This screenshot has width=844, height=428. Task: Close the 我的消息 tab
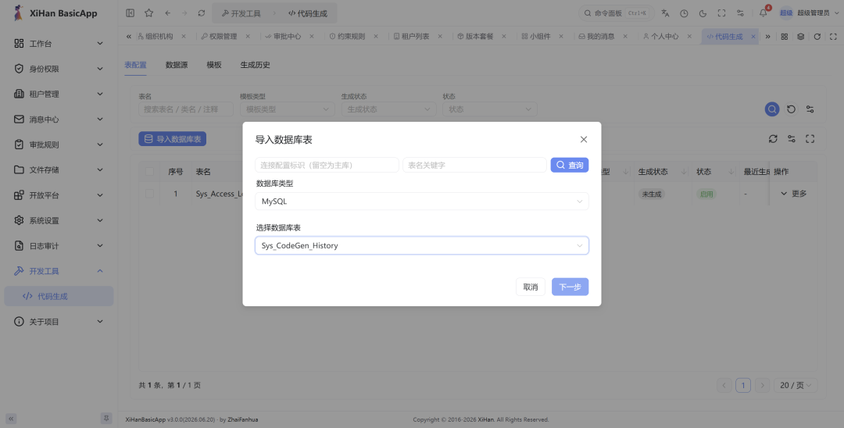[625, 37]
